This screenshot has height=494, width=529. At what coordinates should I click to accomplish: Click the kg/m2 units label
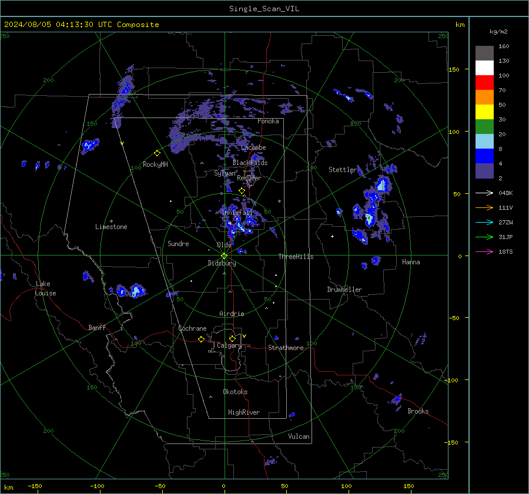click(498, 32)
